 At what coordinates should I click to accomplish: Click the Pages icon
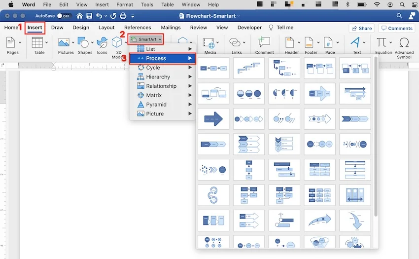10,42
